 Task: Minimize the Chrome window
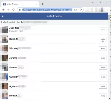pos(93,2)
